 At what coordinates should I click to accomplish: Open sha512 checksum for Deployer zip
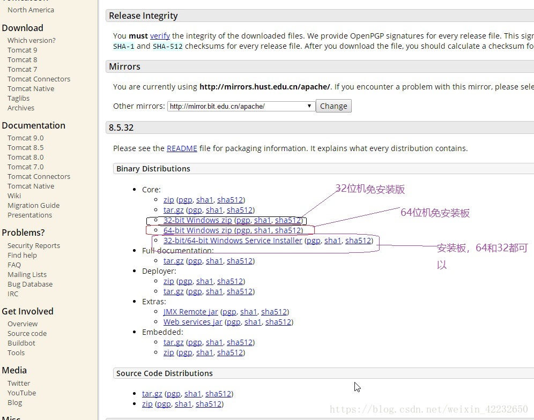[230, 281]
